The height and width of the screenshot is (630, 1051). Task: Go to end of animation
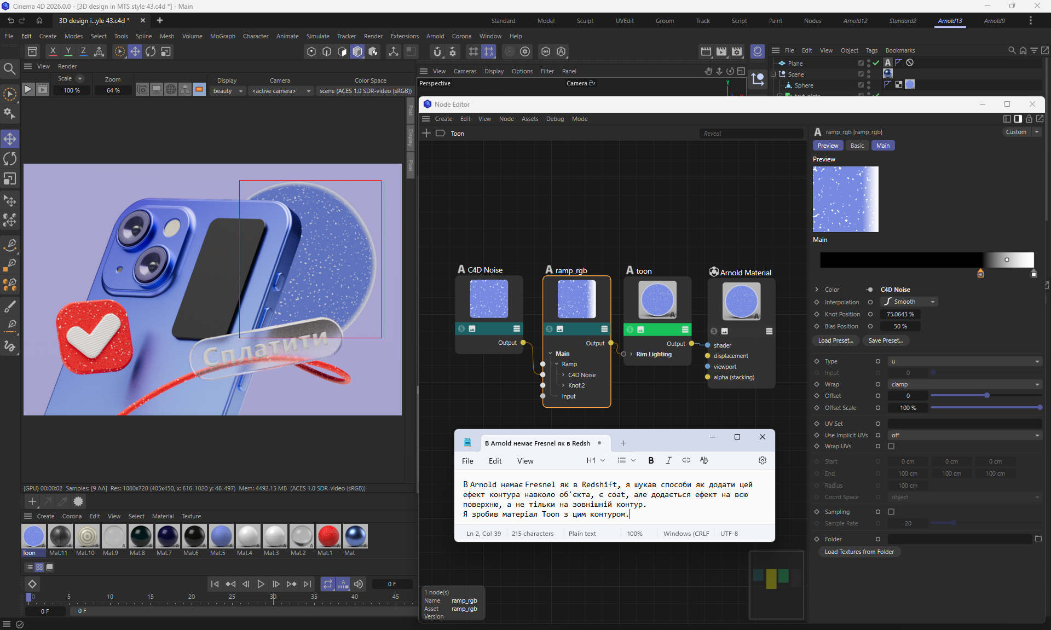pos(308,584)
